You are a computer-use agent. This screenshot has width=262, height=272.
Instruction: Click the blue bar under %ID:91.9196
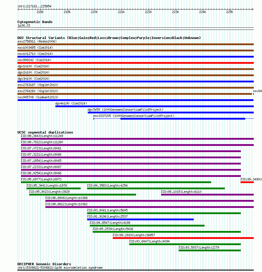pos(140,219)
